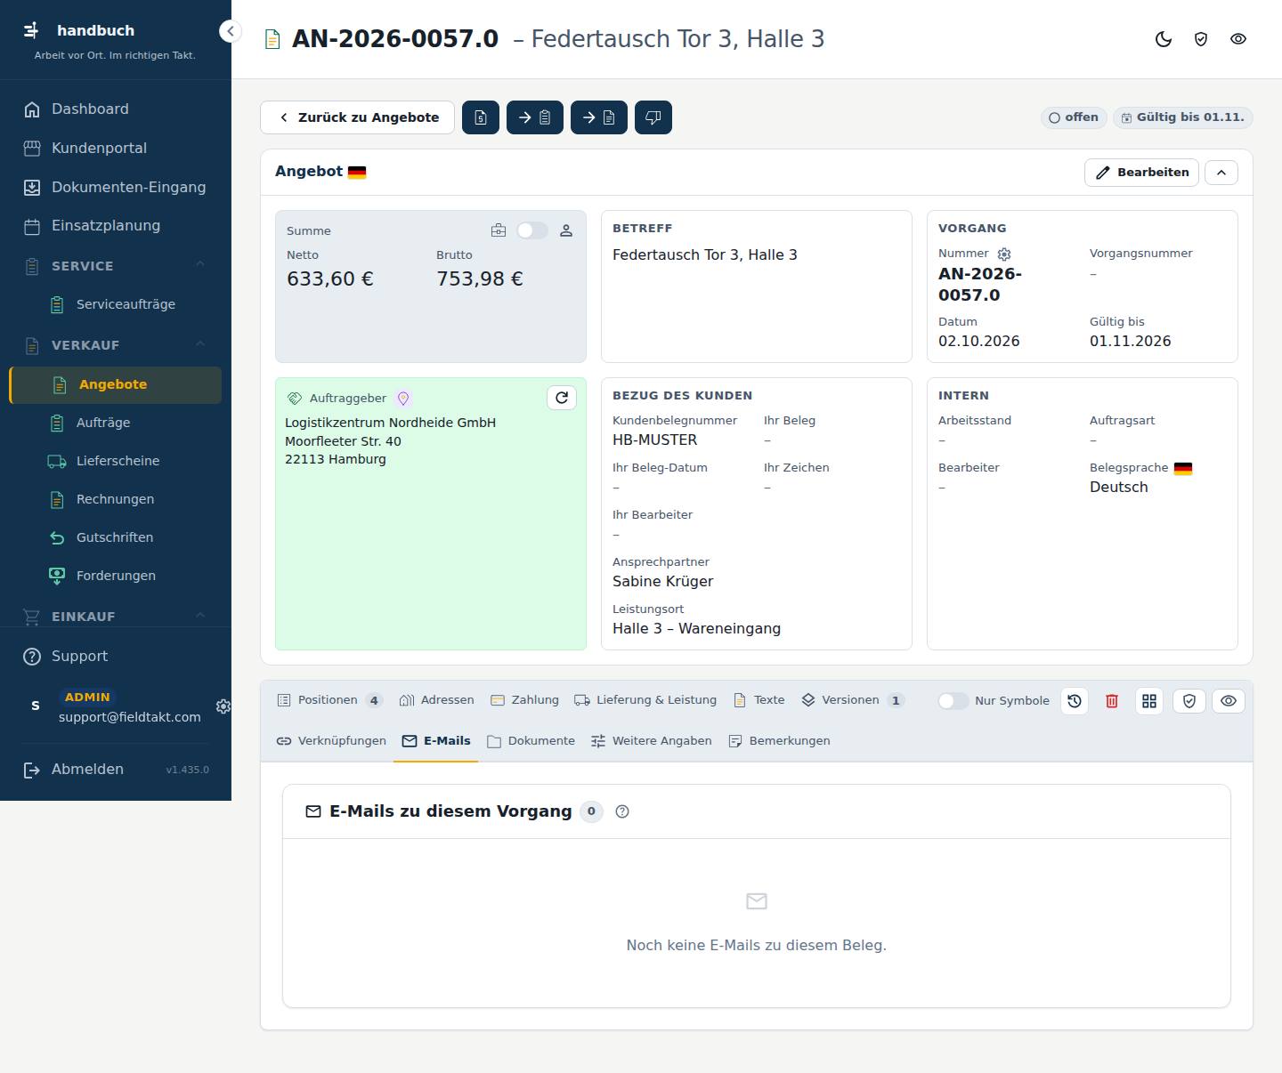Viewport: 1282px width, 1073px height.
Task: Click the shield icon in the page header
Action: tap(1201, 39)
